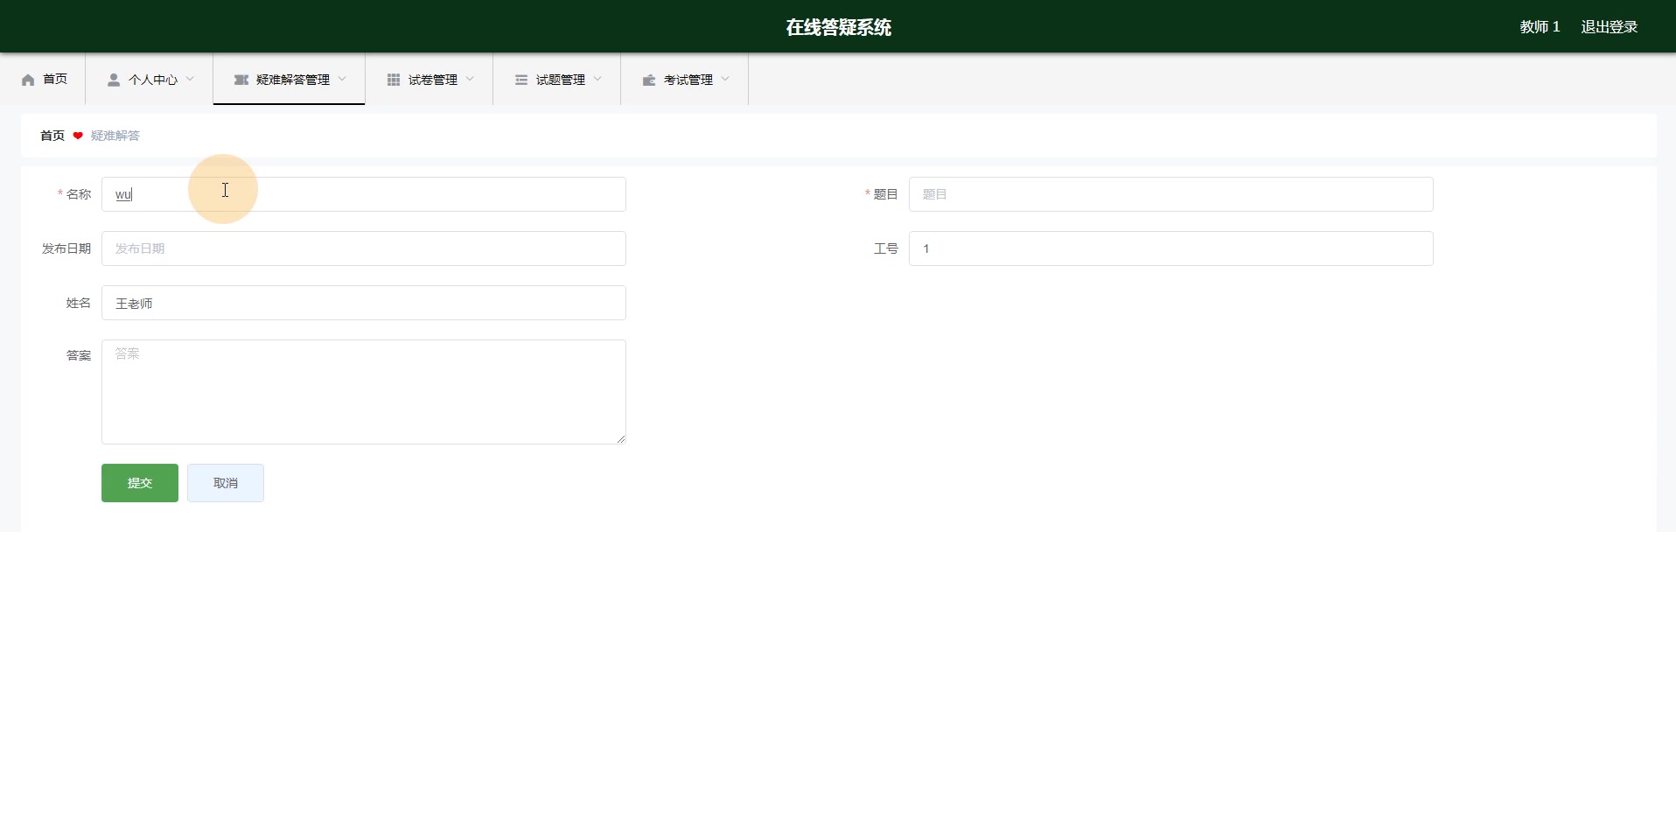
Task: Expand the 试题管理 dropdown chevron
Action: [597, 79]
